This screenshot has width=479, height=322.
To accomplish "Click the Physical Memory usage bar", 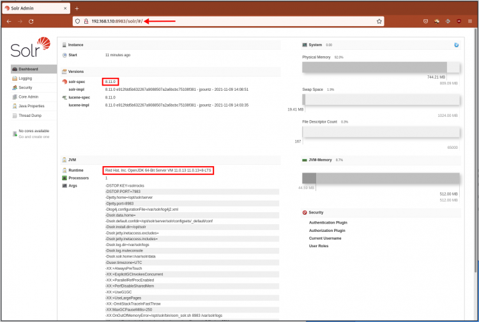I will coord(381,67).
